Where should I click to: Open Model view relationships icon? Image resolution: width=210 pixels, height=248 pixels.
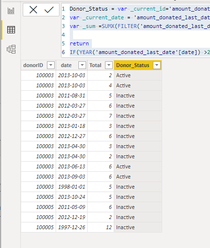pyautogui.click(x=11, y=49)
